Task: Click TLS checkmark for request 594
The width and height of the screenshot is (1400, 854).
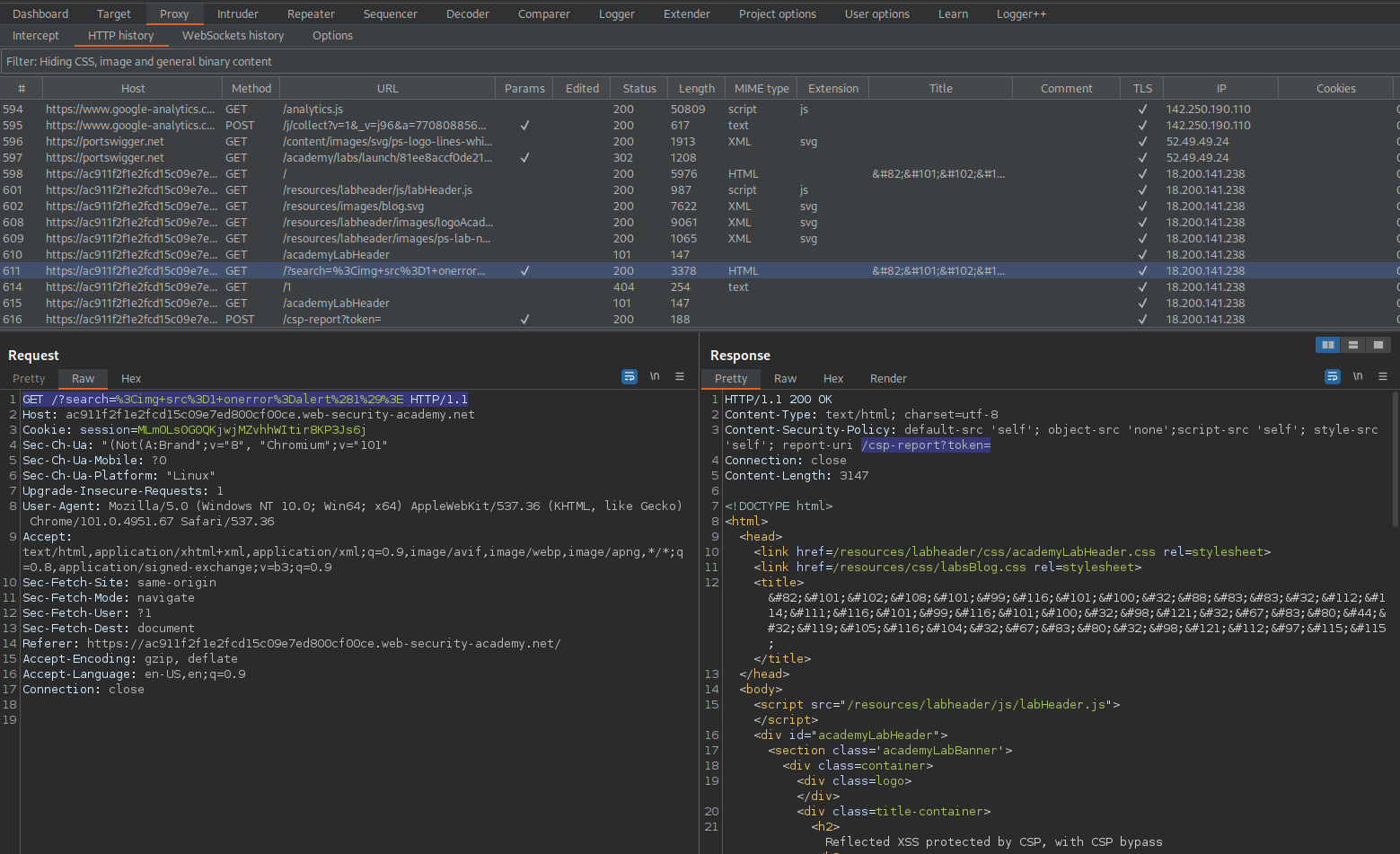Action: pos(1142,110)
